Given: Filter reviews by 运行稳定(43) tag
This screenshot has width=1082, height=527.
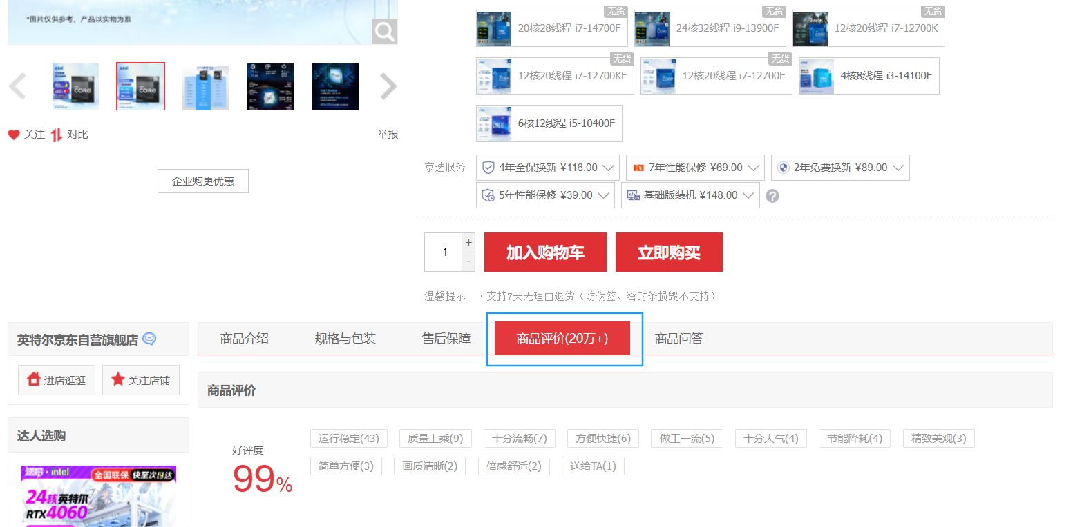Looking at the screenshot, I should tap(349, 438).
